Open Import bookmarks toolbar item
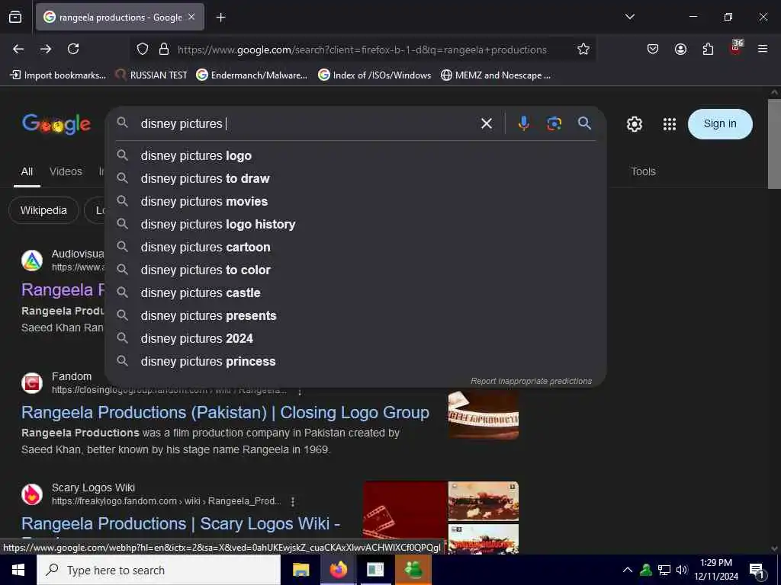This screenshot has height=585, width=781. tap(58, 75)
